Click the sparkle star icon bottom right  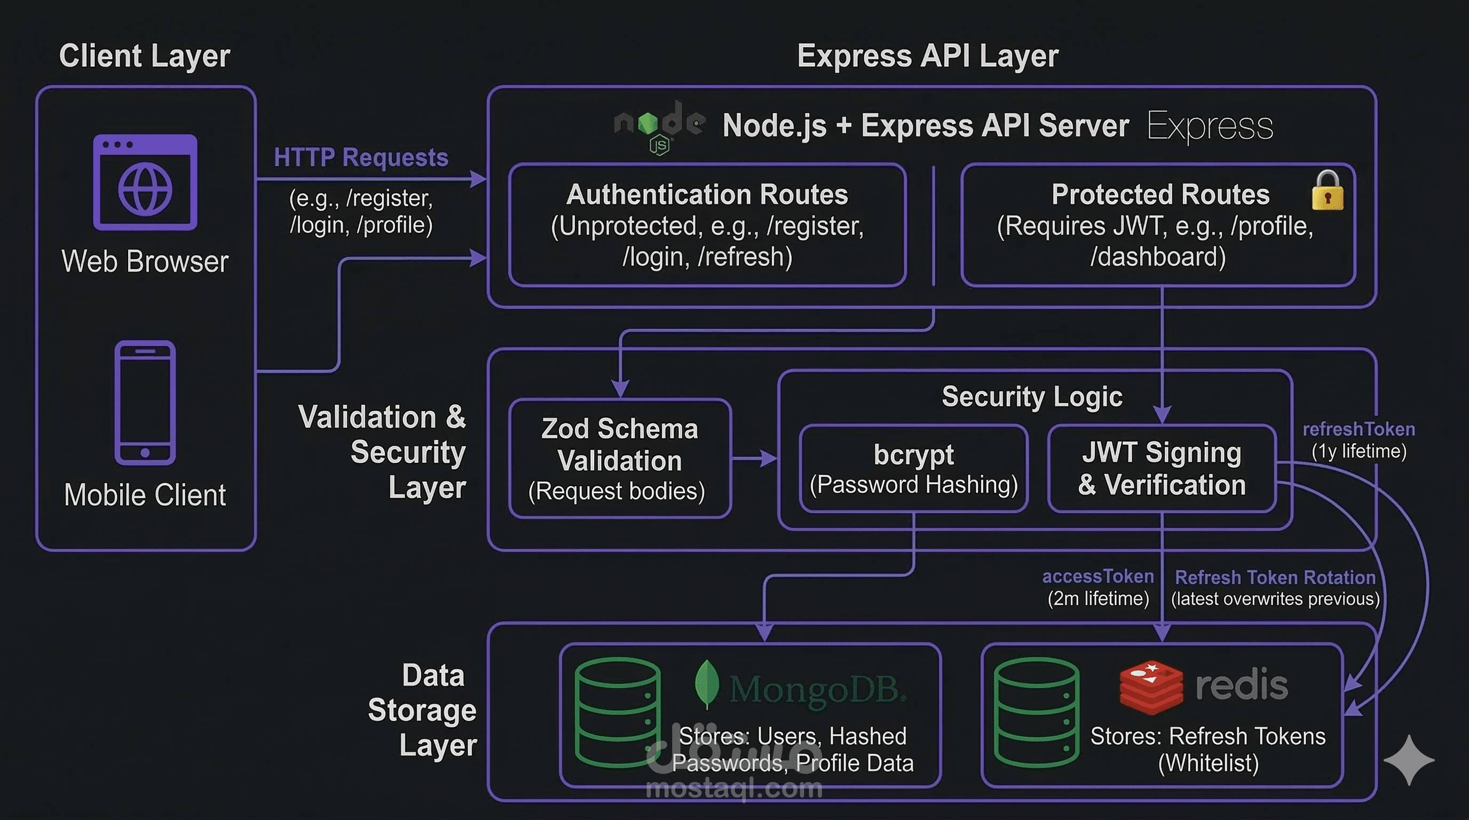click(x=1409, y=760)
